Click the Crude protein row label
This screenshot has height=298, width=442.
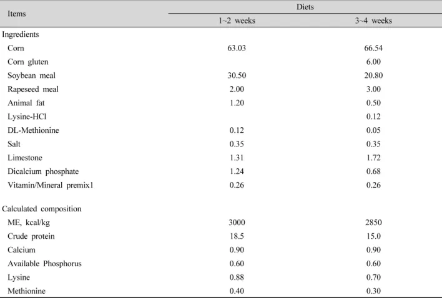coord(31,236)
